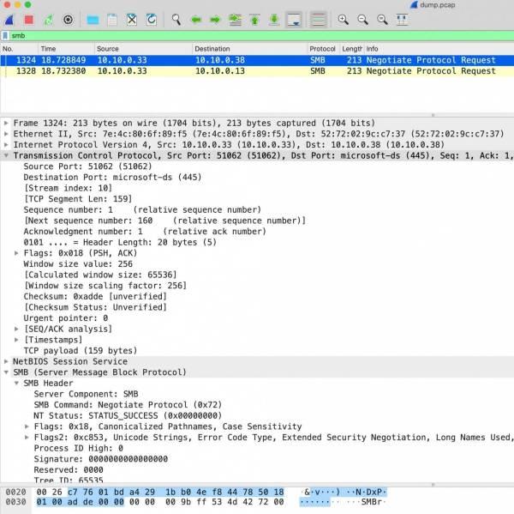Zoom in on packet text
The height and width of the screenshot is (514, 514).
343,18
